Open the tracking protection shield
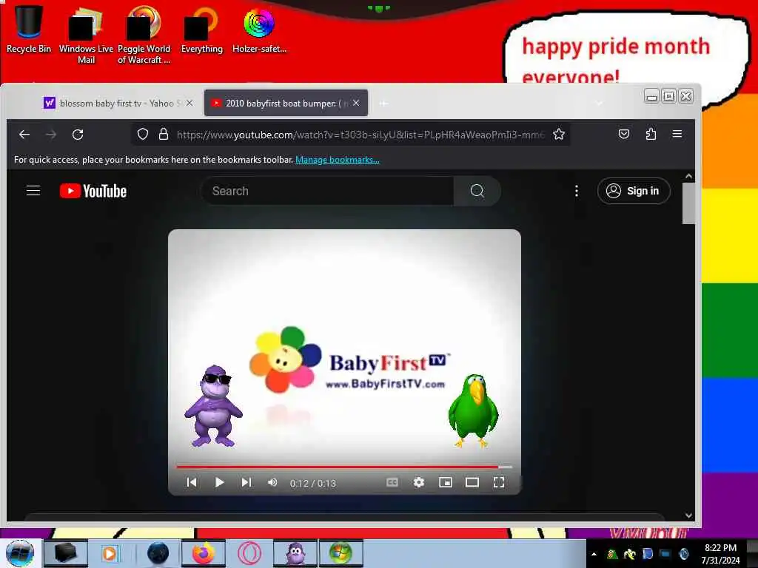The image size is (758, 568). [143, 134]
